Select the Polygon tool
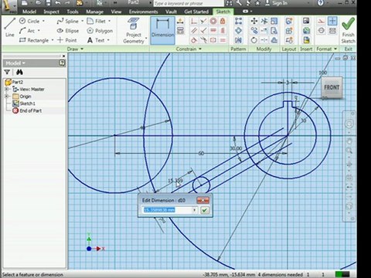Viewport: 371px width, 278px height. [100, 31]
